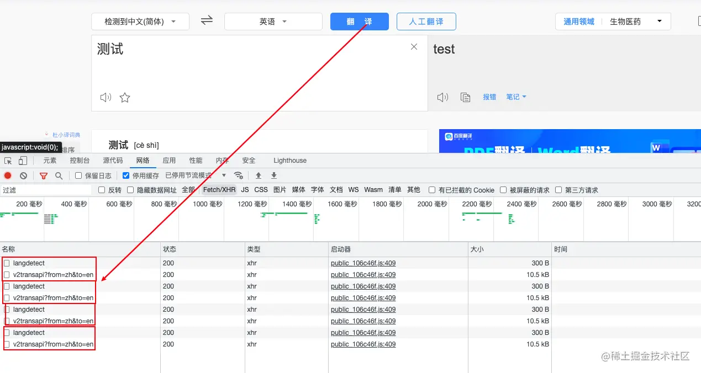This screenshot has width=701, height=373.
Task: Click the star icon to favorite translation
Action: 125,98
